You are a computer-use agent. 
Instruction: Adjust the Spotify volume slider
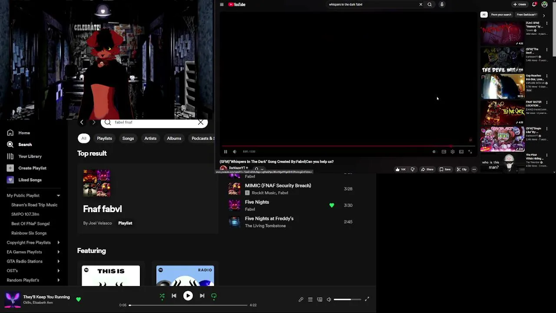tap(347, 300)
